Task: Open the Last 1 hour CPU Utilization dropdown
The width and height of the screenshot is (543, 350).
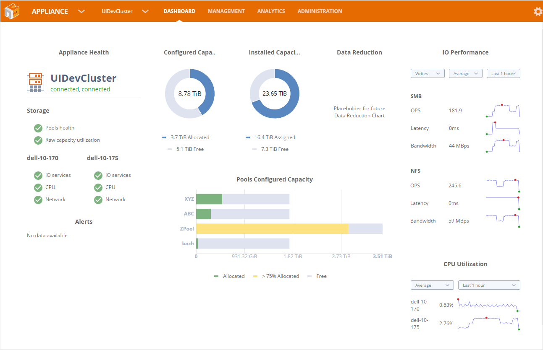Action: pos(489,285)
